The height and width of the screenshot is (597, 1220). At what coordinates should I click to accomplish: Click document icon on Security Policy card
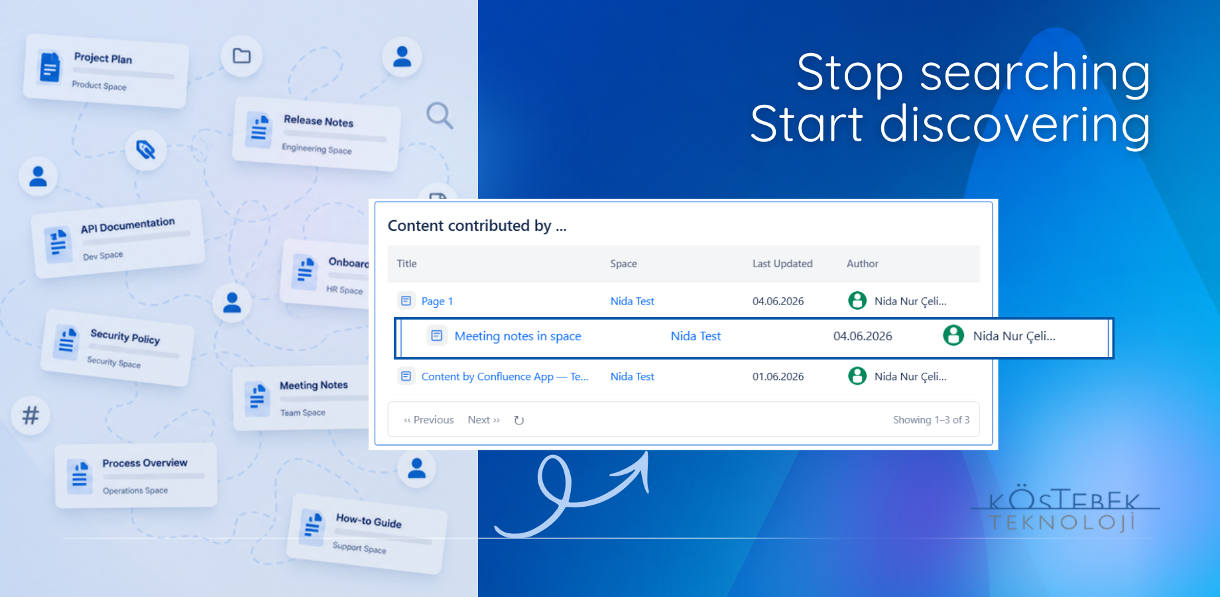coord(67,341)
